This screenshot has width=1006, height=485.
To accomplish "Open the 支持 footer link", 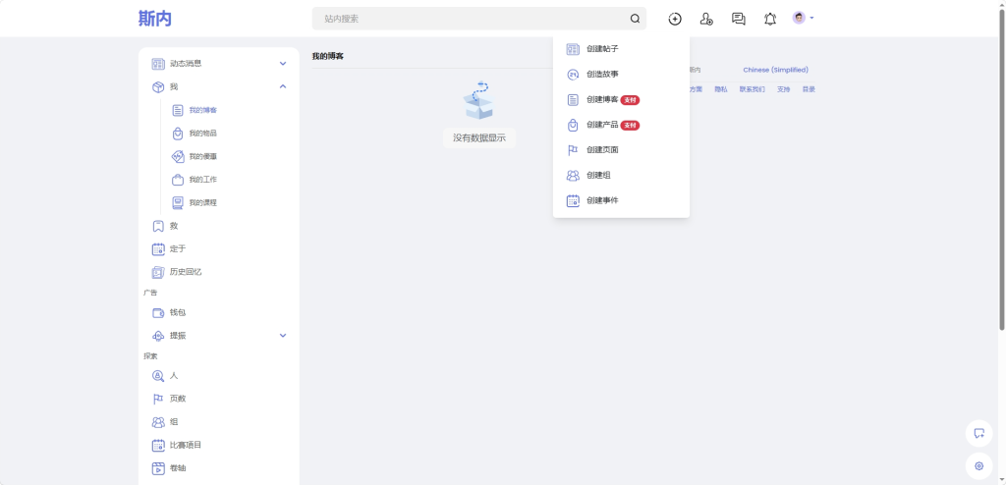I will (x=783, y=89).
